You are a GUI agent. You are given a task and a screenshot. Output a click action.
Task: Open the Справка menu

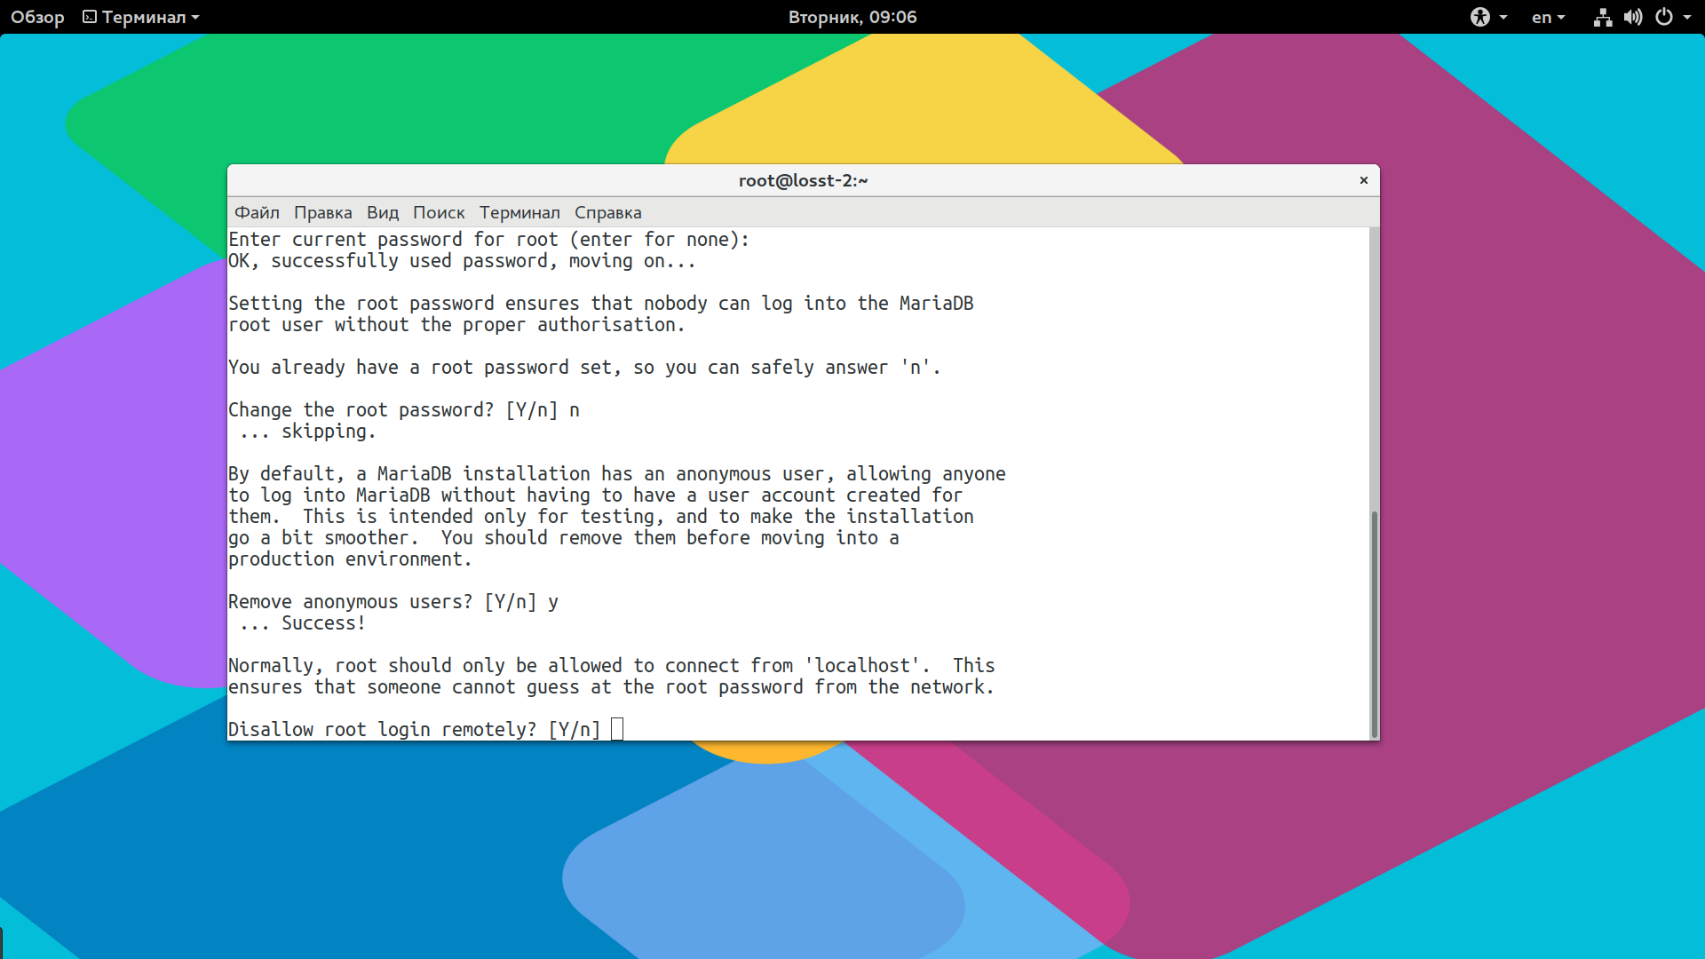point(608,212)
